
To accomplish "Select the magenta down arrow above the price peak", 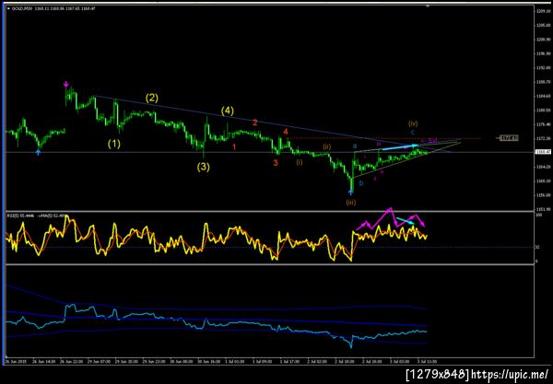I will click(66, 84).
